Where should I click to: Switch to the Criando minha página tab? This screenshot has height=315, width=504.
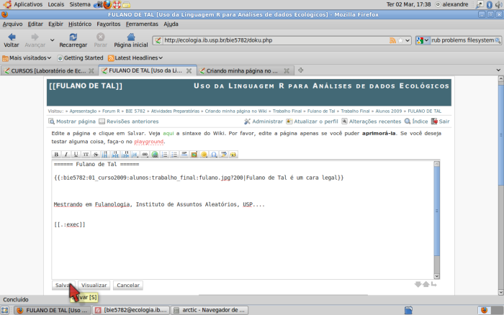click(x=243, y=70)
